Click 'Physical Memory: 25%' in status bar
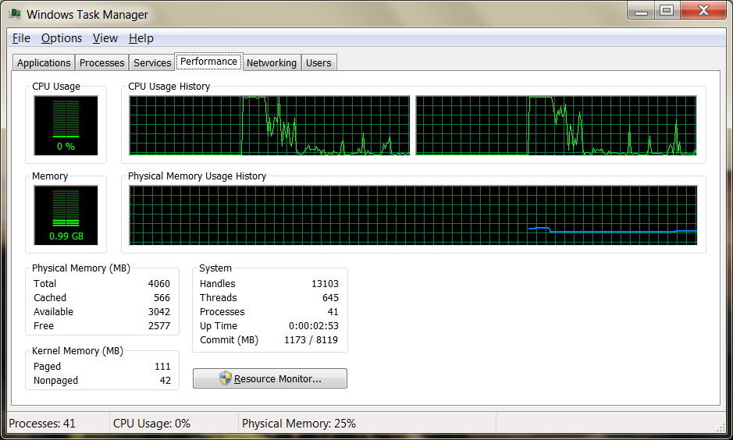 point(299,424)
